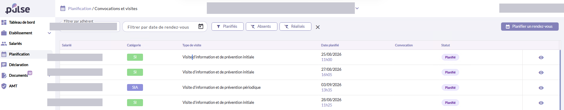The width and height of the screenshot is (564, 110).
Task: Click the date 25/08/2026
Action: click(331, 54)
